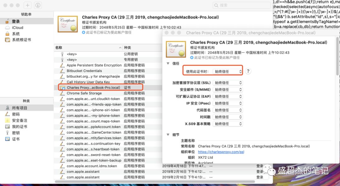Open the 时间戳 trust dropdown

(228, 117)
